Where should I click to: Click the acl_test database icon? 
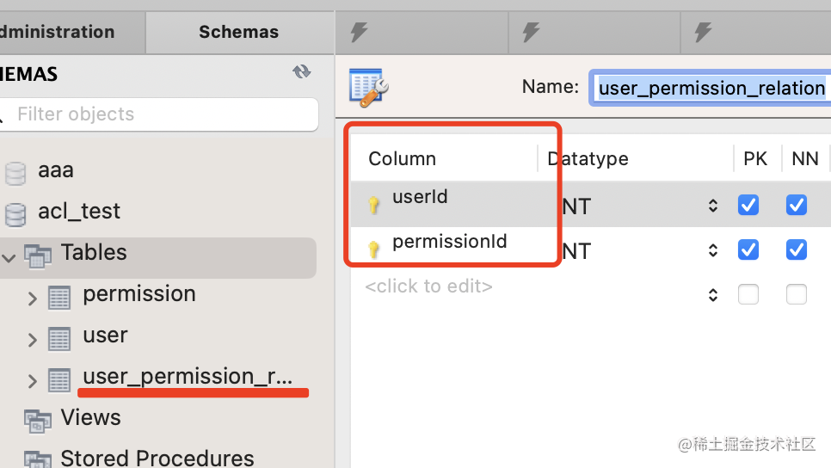click(x=15, y=212)
